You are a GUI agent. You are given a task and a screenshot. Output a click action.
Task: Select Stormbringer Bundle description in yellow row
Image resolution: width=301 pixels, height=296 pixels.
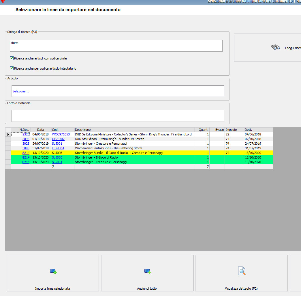pyautogui.click(x=119, y=153)
